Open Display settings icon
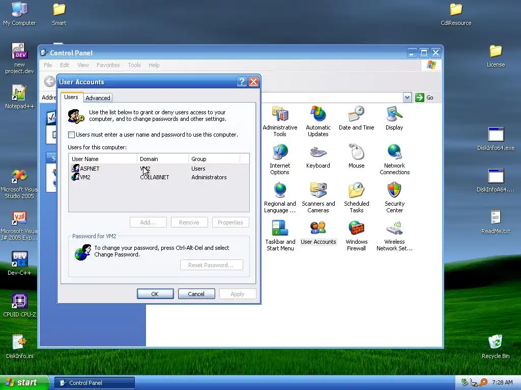 (394, 118)
